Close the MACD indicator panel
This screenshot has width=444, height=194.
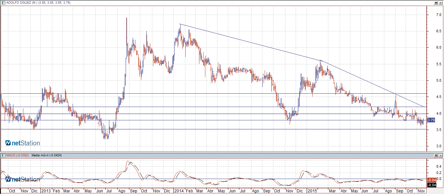441,156
